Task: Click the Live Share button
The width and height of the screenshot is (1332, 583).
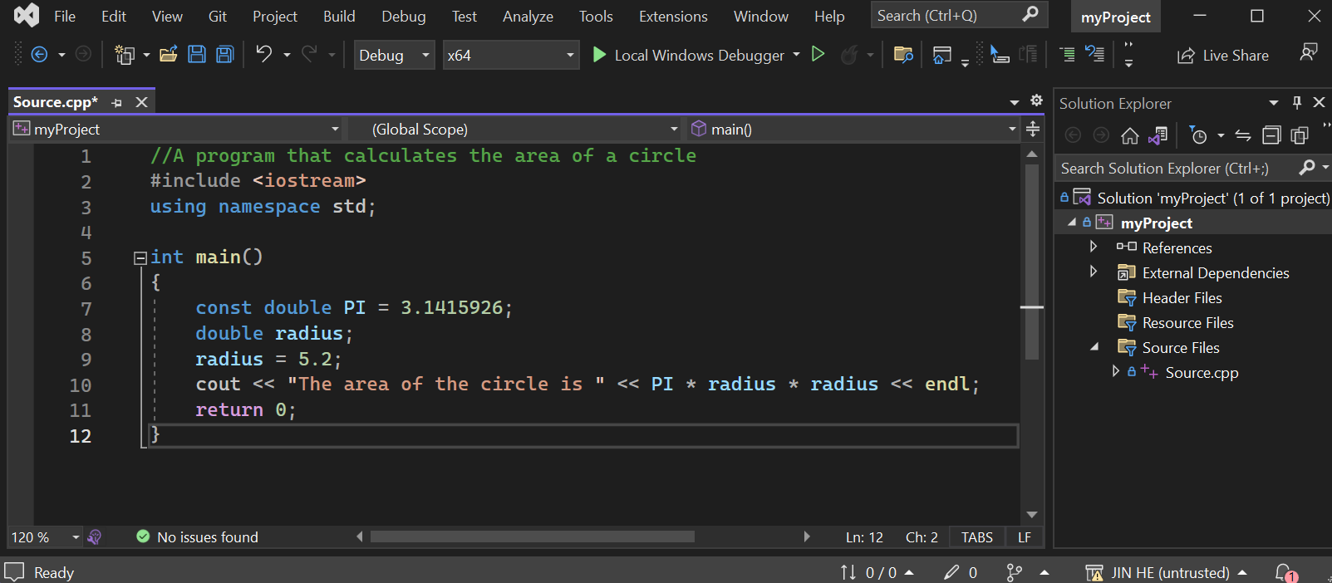Action: pos(1223,56)
